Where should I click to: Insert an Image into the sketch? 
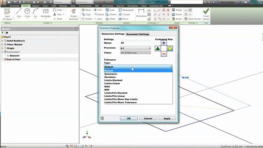coord(177,10)
